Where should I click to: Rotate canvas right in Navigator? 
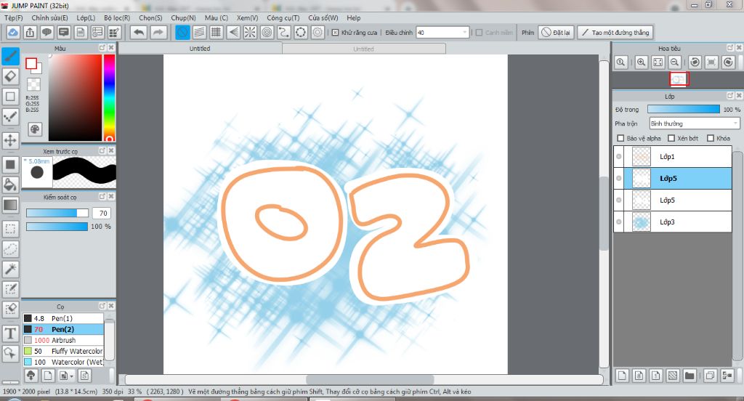point(728,62)
